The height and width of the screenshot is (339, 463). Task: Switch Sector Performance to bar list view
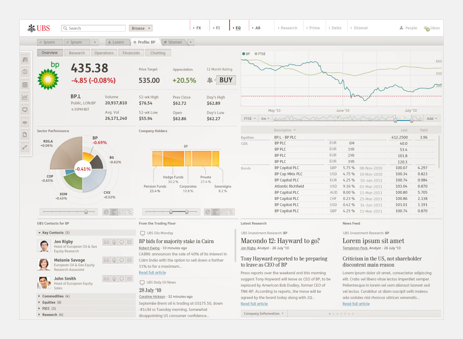pos(114,212)
